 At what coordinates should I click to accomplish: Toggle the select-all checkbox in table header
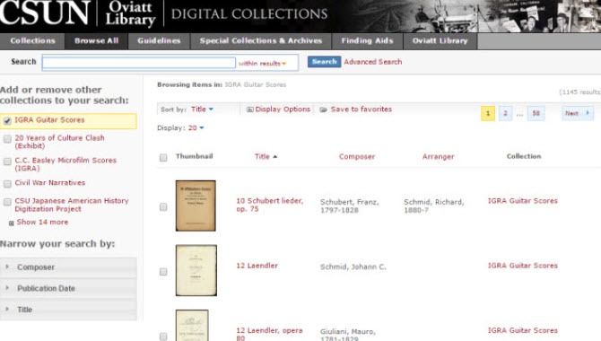tap(163, 157)
